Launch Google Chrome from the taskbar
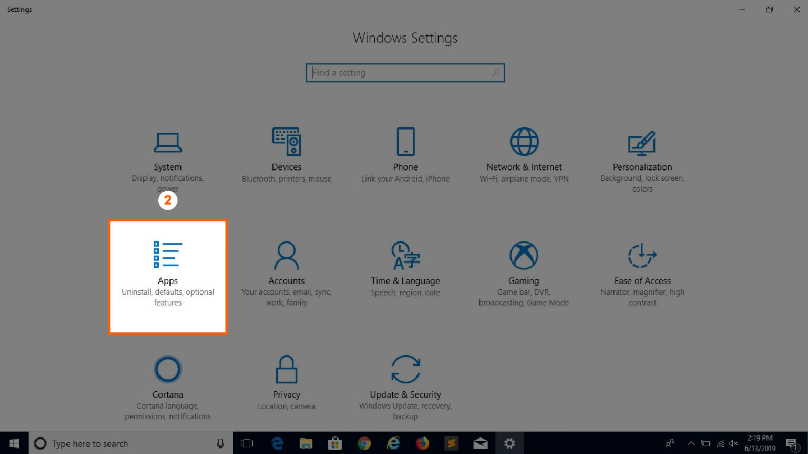The image size is (808, 454). pos(364,443)
